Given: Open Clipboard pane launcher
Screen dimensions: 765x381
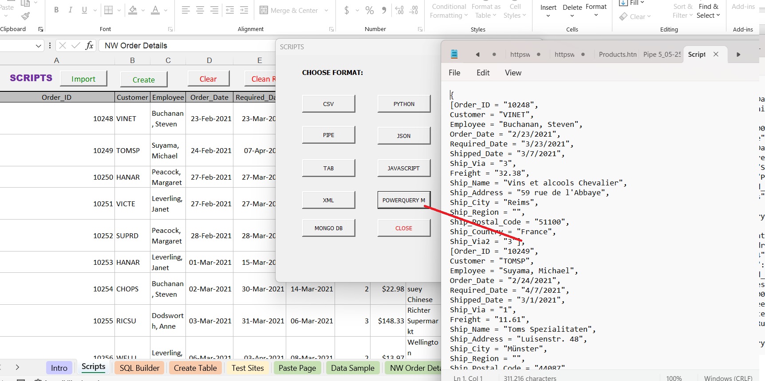Looking at the screenshot, I should (x=41, y=29).
